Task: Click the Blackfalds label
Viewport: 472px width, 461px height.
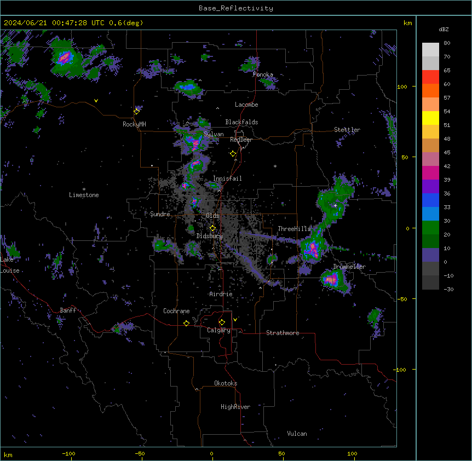Action: click(x=241, y=122)
